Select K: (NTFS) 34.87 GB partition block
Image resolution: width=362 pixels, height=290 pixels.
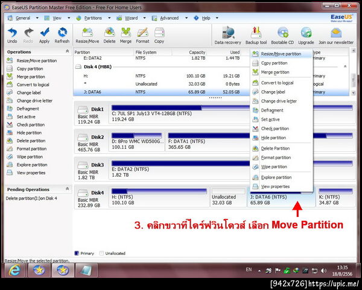pyautogui.click(x=335, y=197)
